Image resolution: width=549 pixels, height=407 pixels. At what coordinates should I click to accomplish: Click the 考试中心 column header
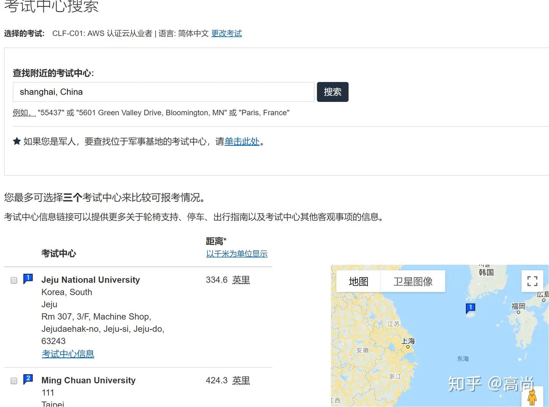[x=59, y=254]
